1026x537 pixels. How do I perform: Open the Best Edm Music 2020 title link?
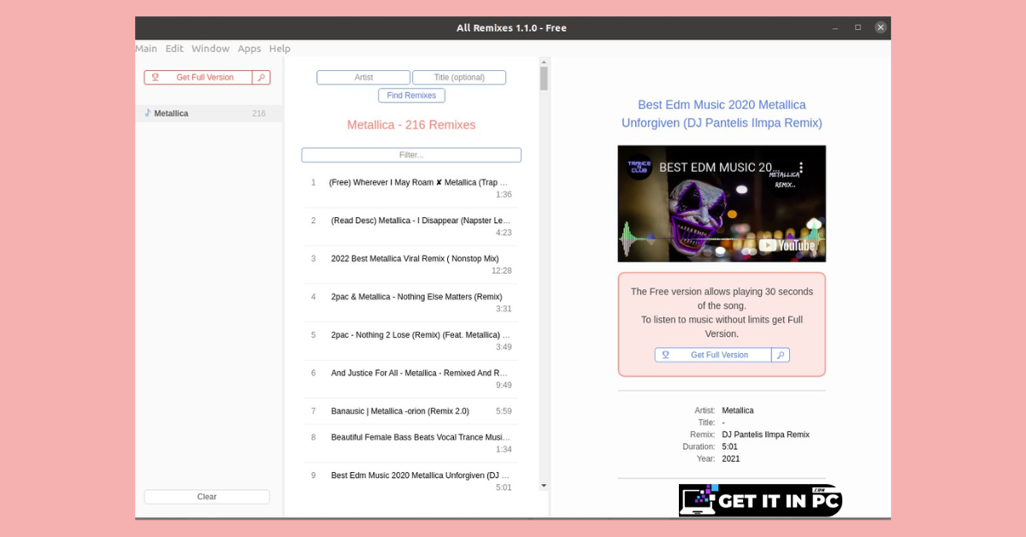(x=722, y=114)
